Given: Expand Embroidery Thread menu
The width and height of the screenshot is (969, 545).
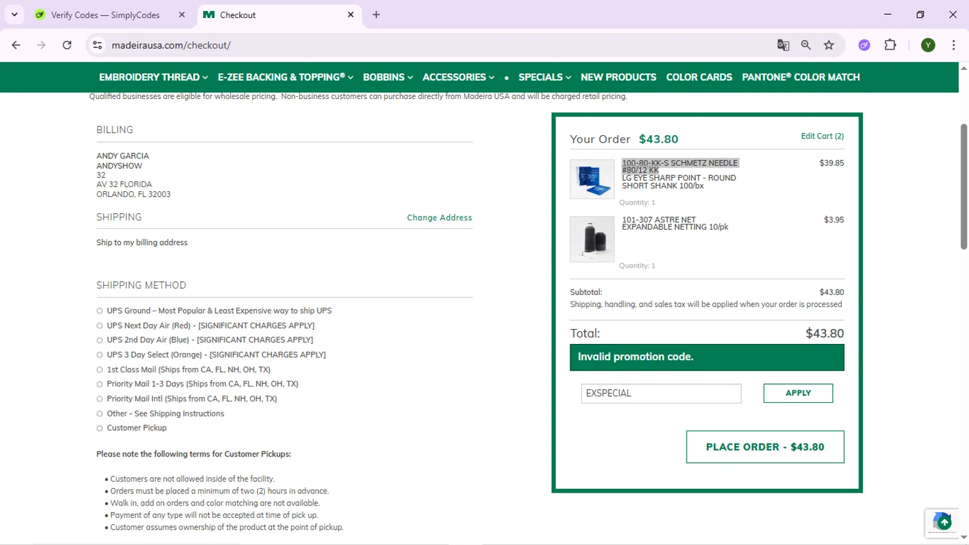Looking at the screenshot, I should pos(153,77).
